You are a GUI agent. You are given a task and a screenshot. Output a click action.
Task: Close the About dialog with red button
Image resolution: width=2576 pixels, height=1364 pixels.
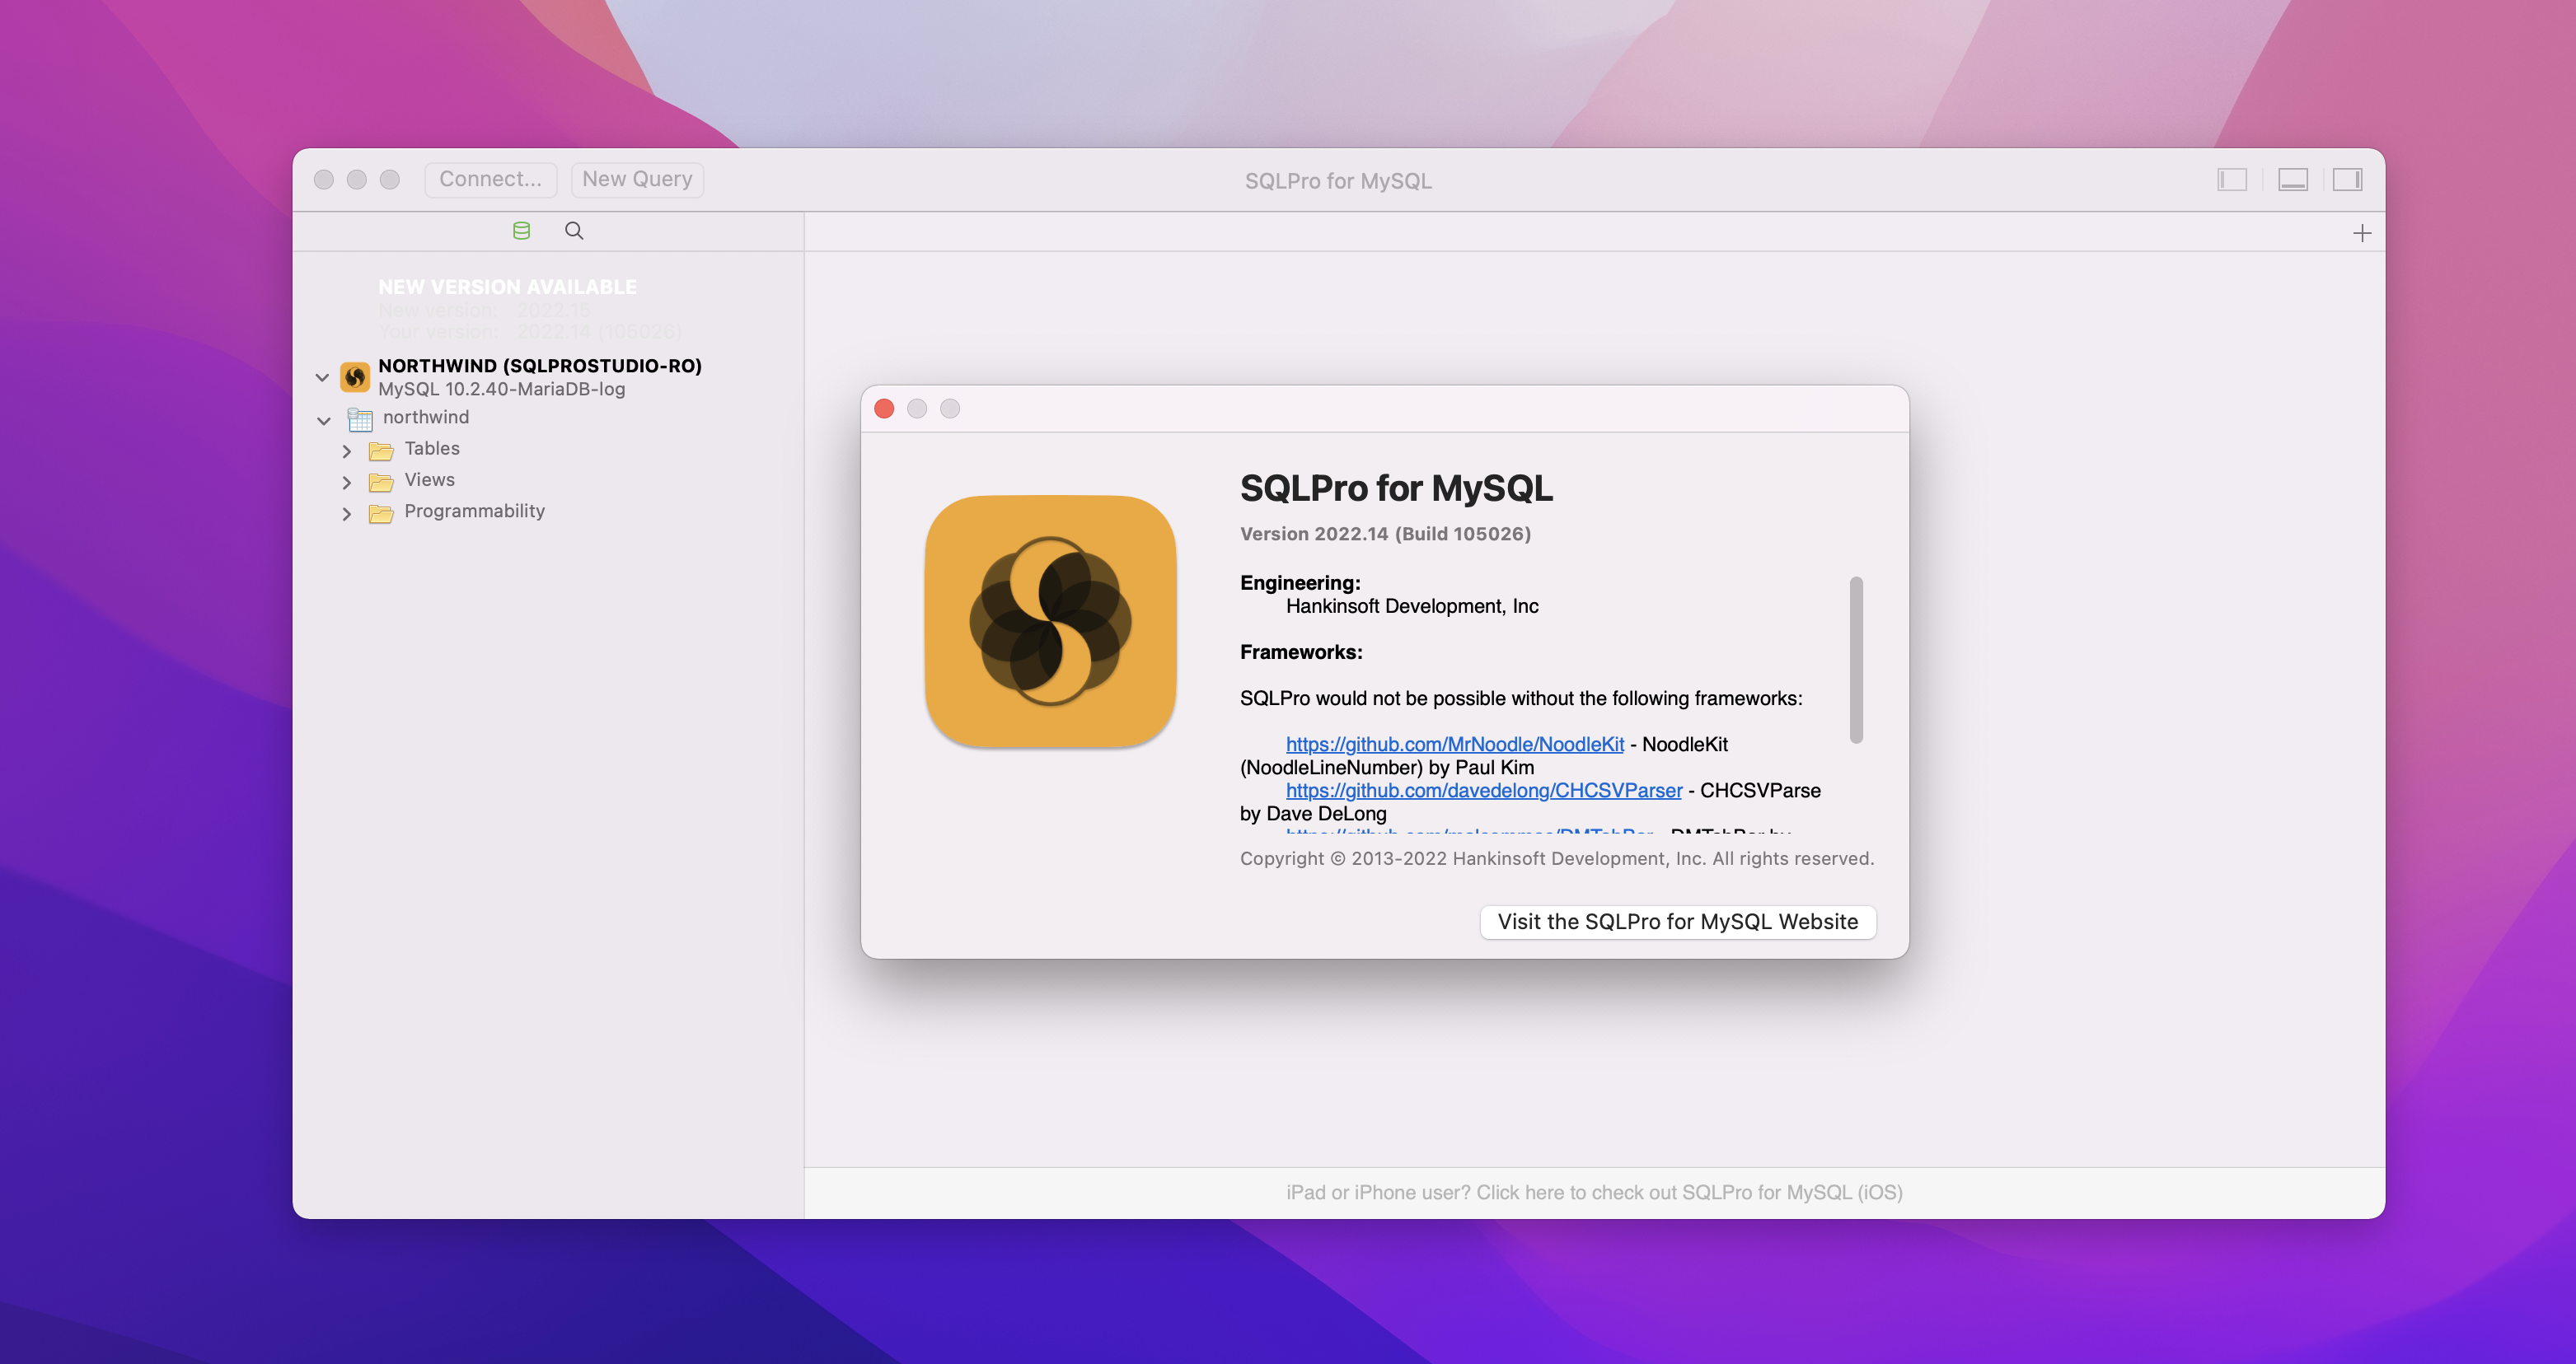tap(884, 409)
